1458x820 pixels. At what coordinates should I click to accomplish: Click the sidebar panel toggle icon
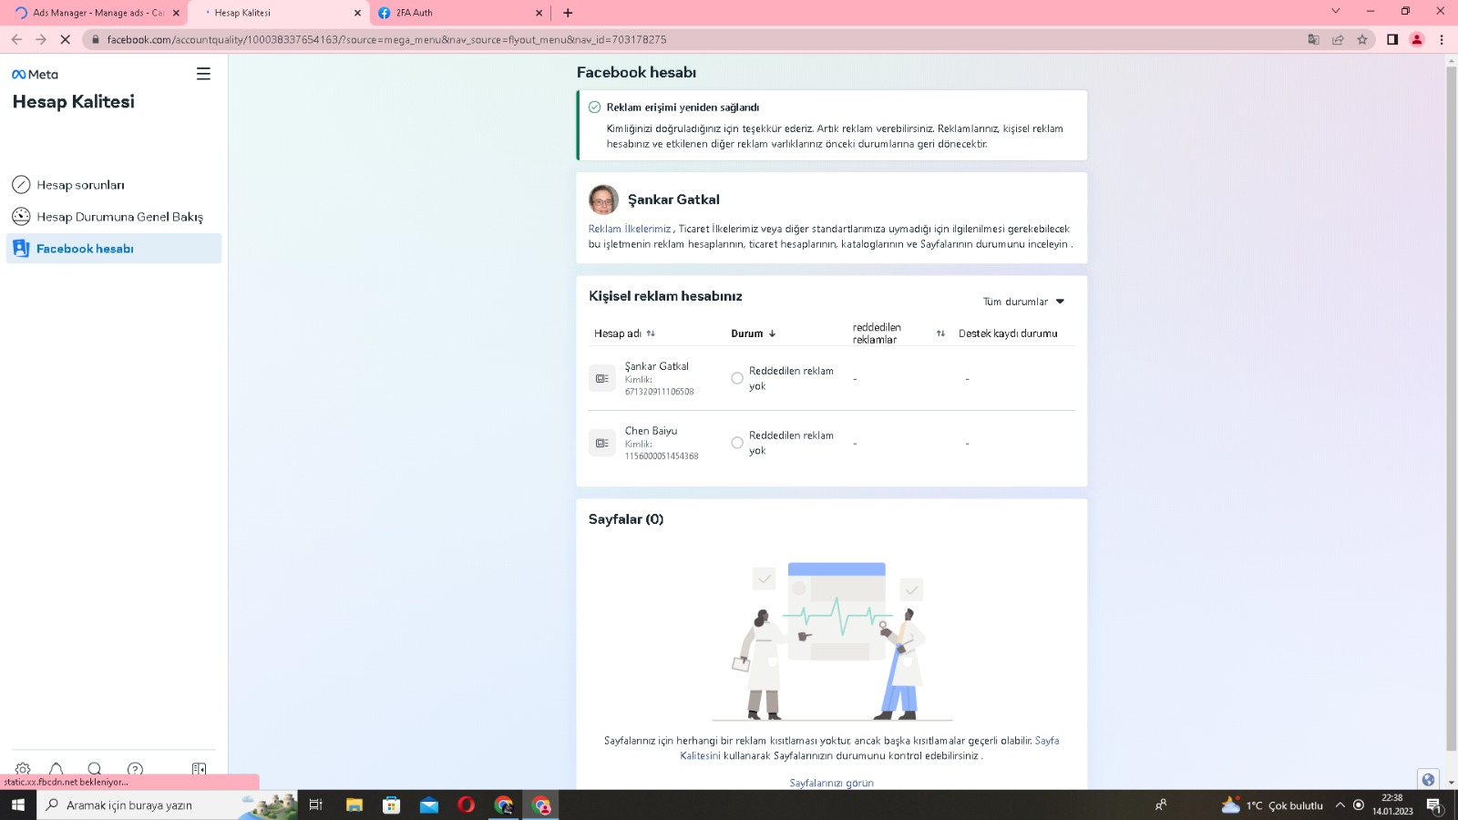tap(199, 769)
